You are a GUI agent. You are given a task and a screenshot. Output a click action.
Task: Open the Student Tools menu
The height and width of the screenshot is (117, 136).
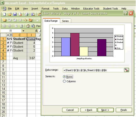coord(110,8)
